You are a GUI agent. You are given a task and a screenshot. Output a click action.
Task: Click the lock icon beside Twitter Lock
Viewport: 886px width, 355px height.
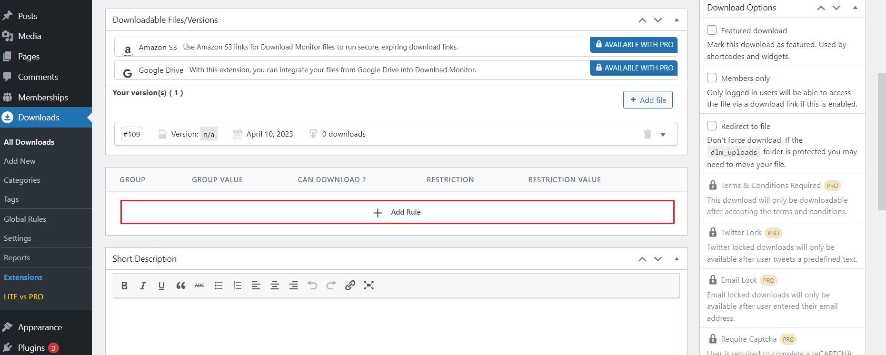click(x=713, y=232)
